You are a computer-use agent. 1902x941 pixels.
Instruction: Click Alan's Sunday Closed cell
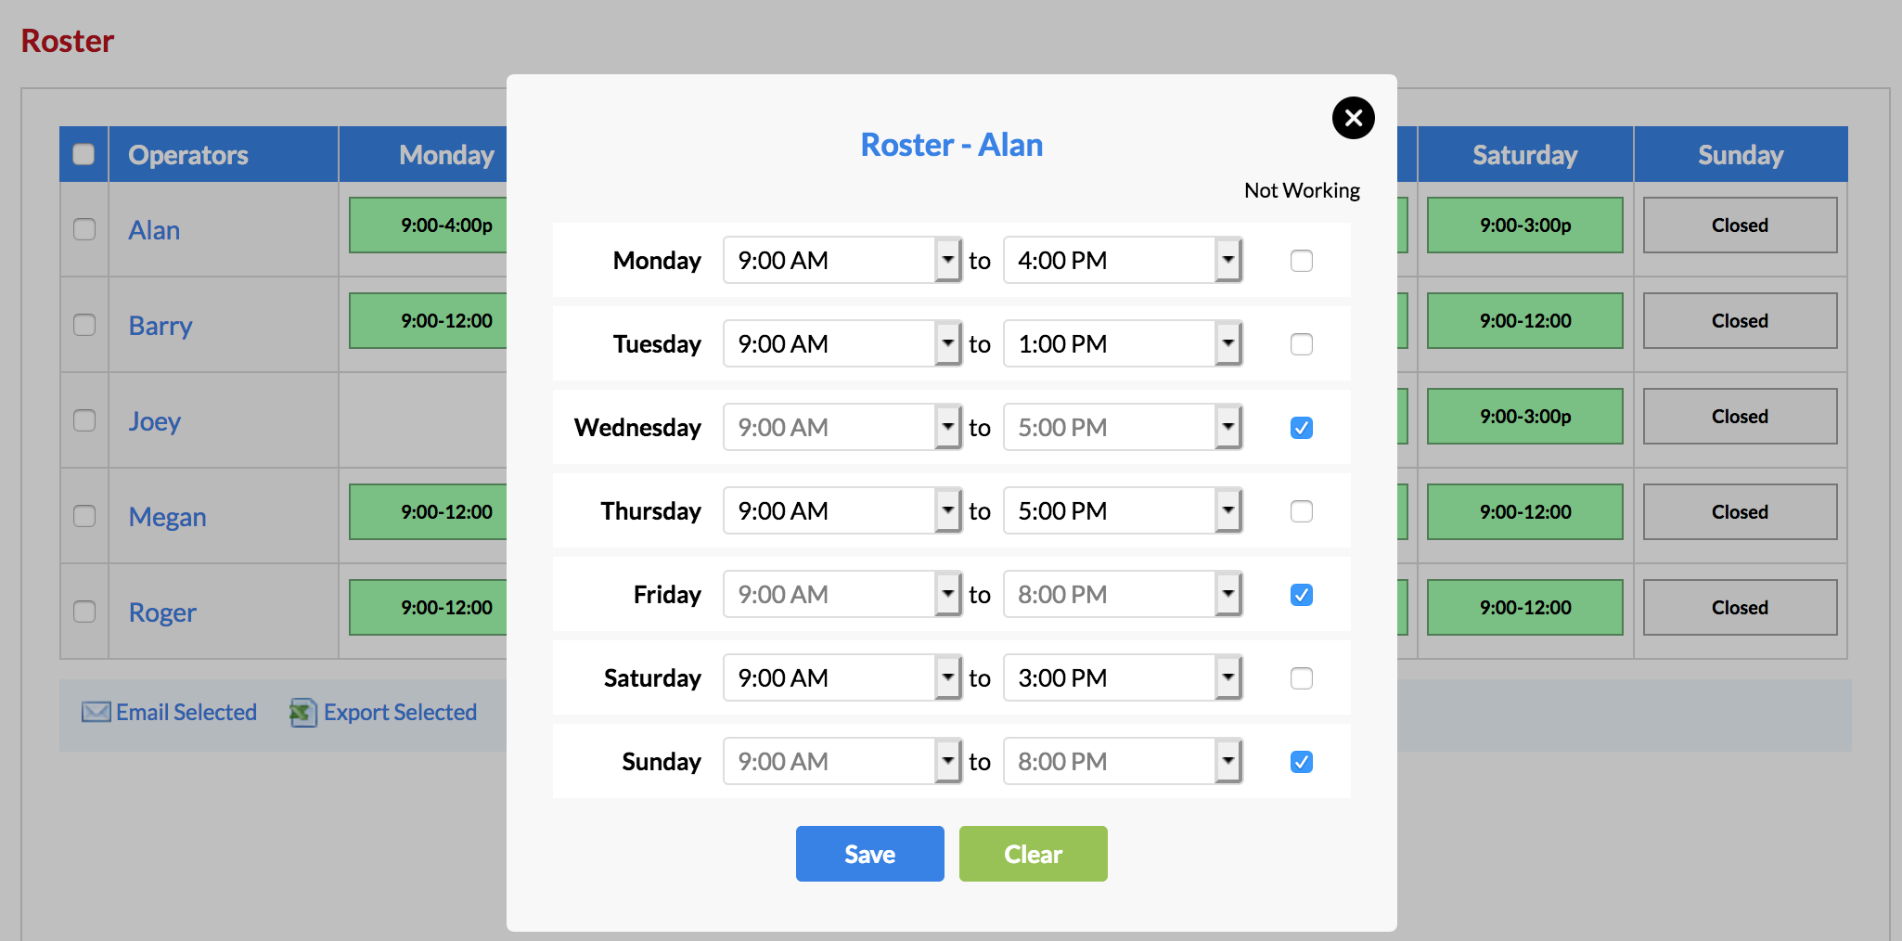point(1740,225)
